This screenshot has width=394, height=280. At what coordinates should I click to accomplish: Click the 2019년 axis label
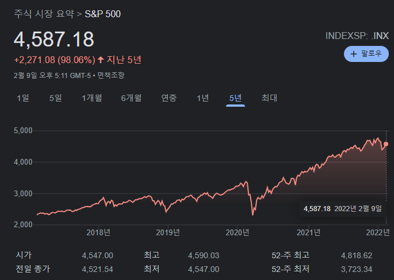(168, 232)
